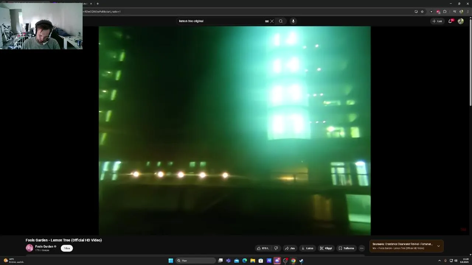Open the Chrome extensions puzzle icon
The width and height of the screenshot is (472, 265).
pos(445,11)
